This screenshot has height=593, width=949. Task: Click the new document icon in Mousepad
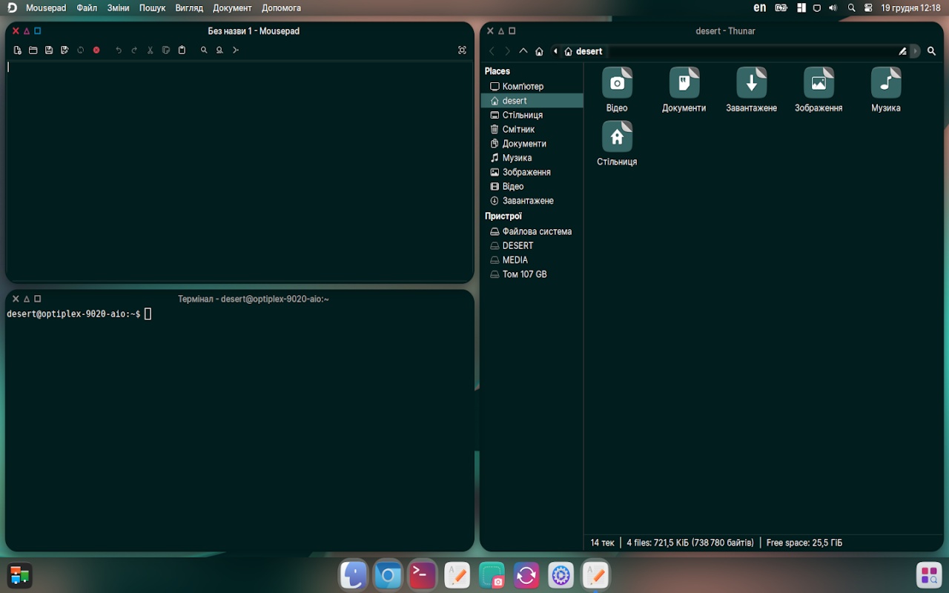tap(17, 50)
